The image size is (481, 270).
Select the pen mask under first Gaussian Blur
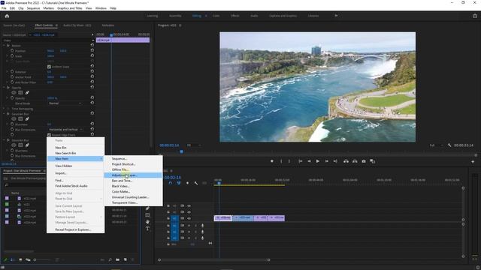(x=27, y=118)
